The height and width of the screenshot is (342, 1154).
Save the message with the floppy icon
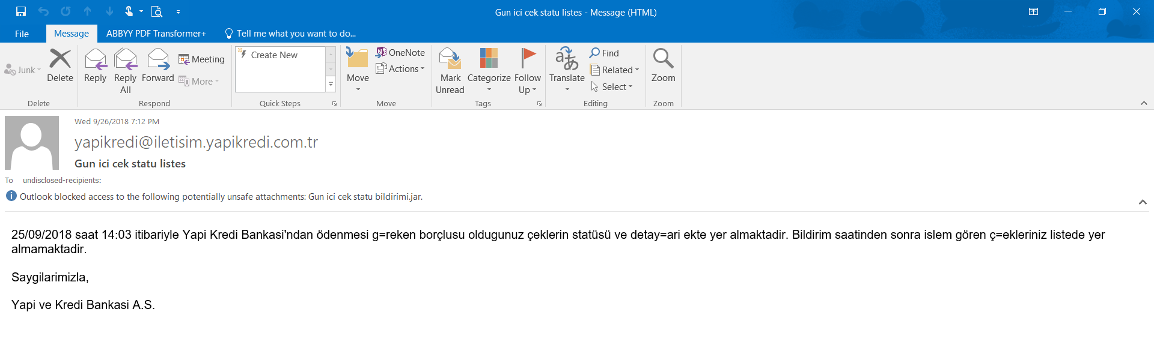click(21, 11)
